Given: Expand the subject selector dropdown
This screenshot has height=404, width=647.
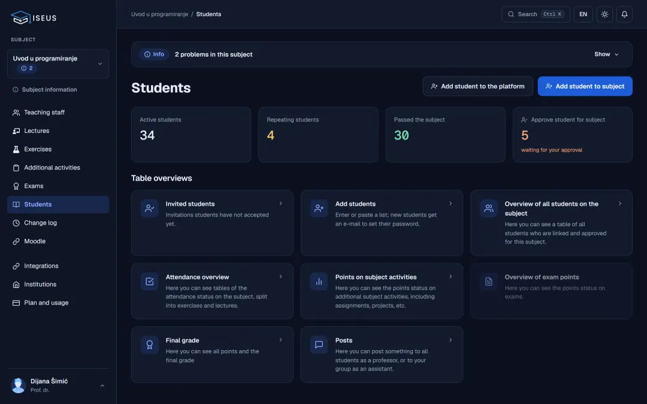Looking at the screenshot, I should coord(58,63).
